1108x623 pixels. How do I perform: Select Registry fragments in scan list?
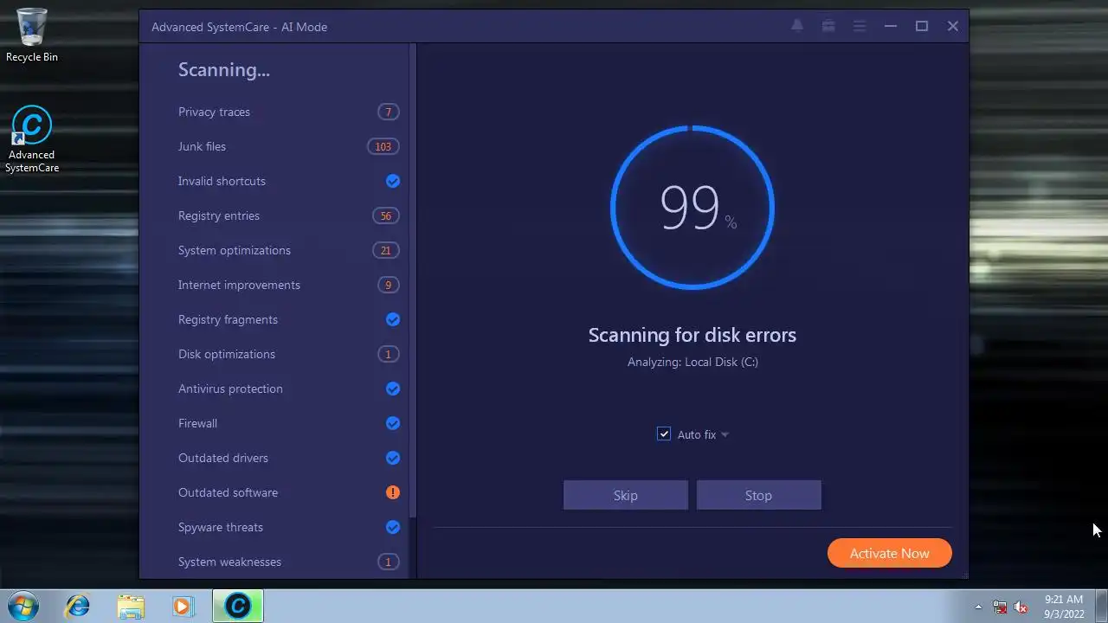(228, 319)
